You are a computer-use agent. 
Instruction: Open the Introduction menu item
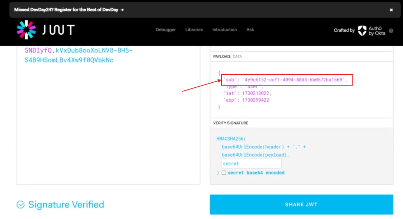224,30
